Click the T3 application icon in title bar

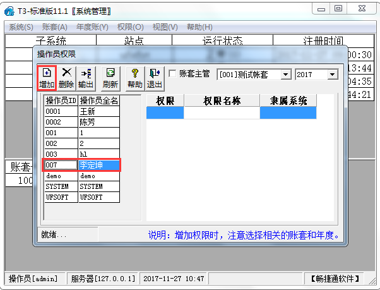click(x=9, y=11)
